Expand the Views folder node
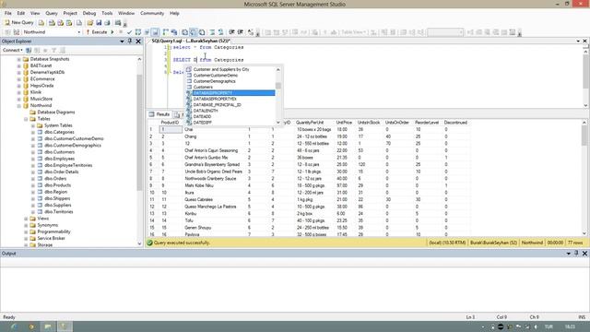590x332 pixels. point(26,219)
